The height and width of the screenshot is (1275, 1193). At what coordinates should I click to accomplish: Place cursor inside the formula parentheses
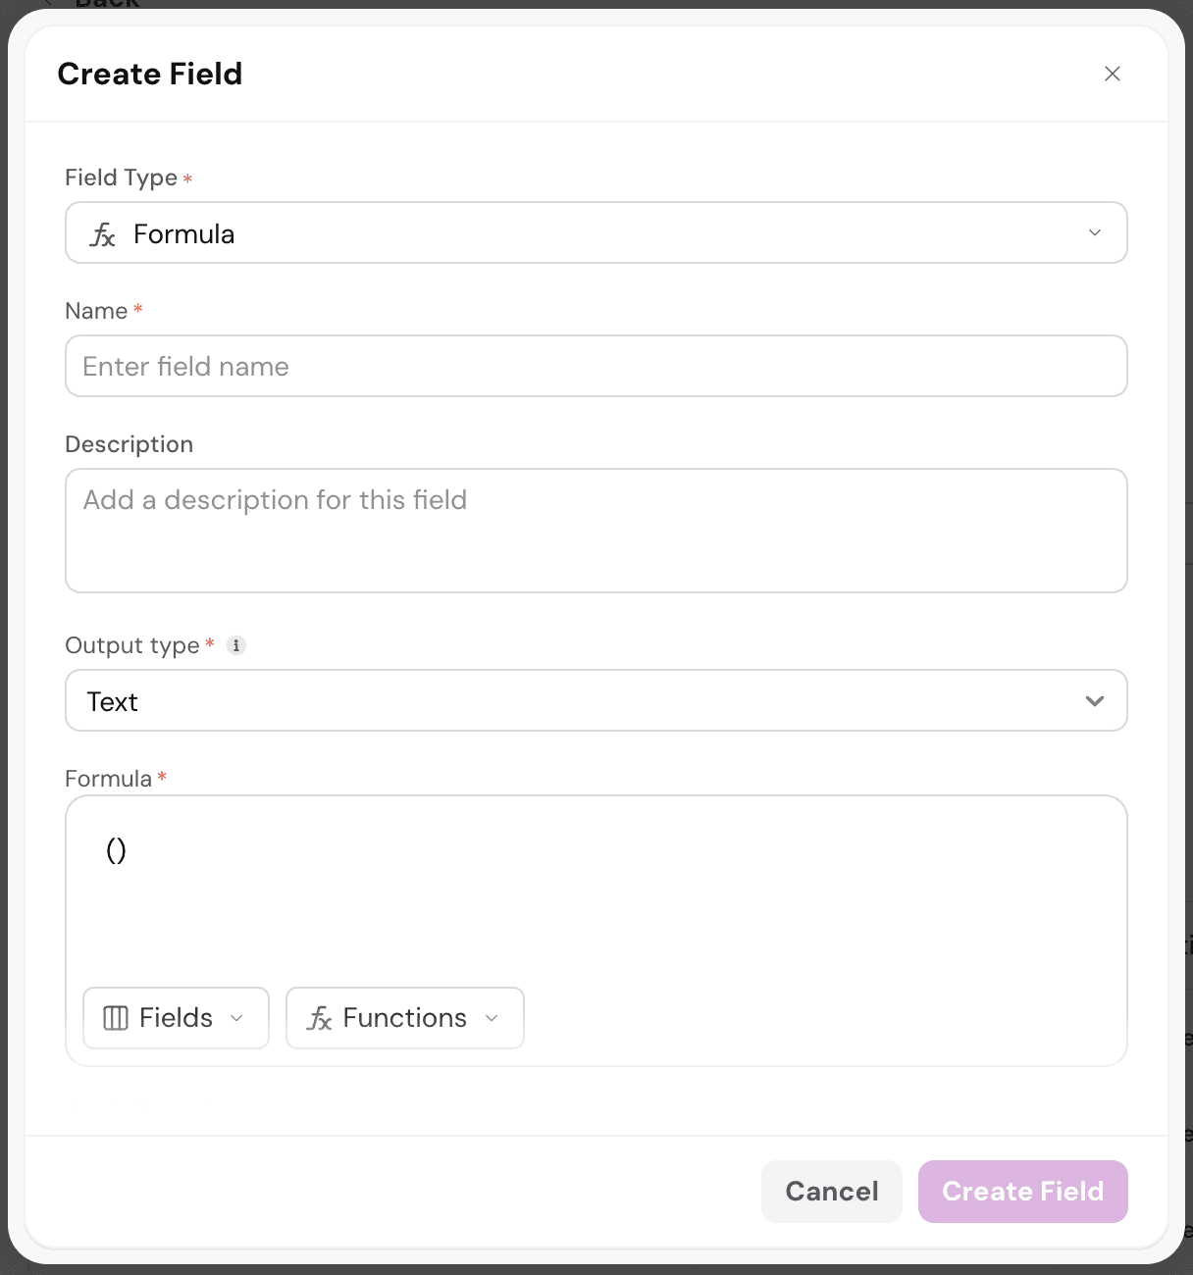[116, 850]
